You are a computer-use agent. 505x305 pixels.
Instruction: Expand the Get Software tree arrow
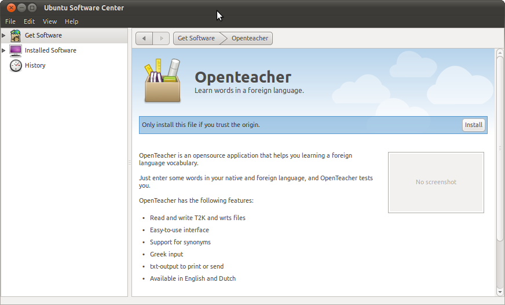4,35
